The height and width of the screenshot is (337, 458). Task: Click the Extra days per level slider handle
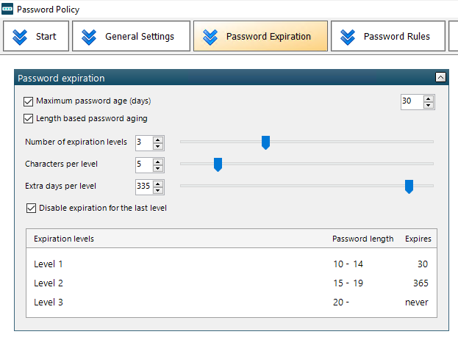click(409, 186)
